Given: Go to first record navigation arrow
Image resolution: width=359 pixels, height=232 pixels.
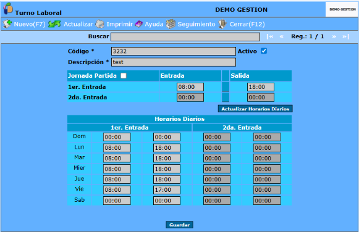Looking at the screenshot, I should click(270, 36).
